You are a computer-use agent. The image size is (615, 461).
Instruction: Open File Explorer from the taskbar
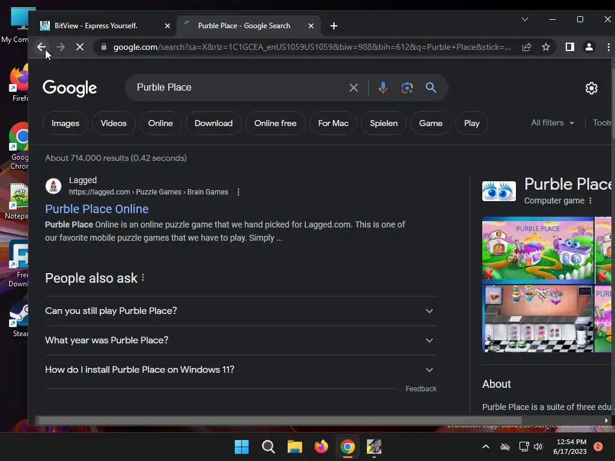coord(294,447)
